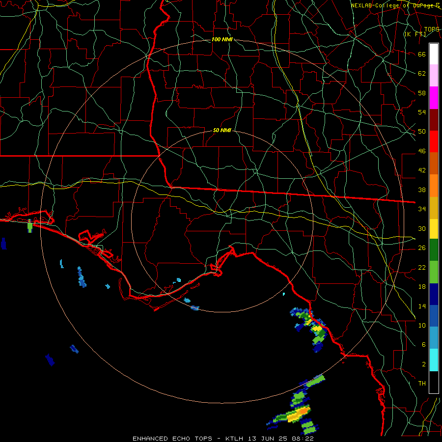
Task: Click the 'TH' legend label
Action: [x=422, y=383]
